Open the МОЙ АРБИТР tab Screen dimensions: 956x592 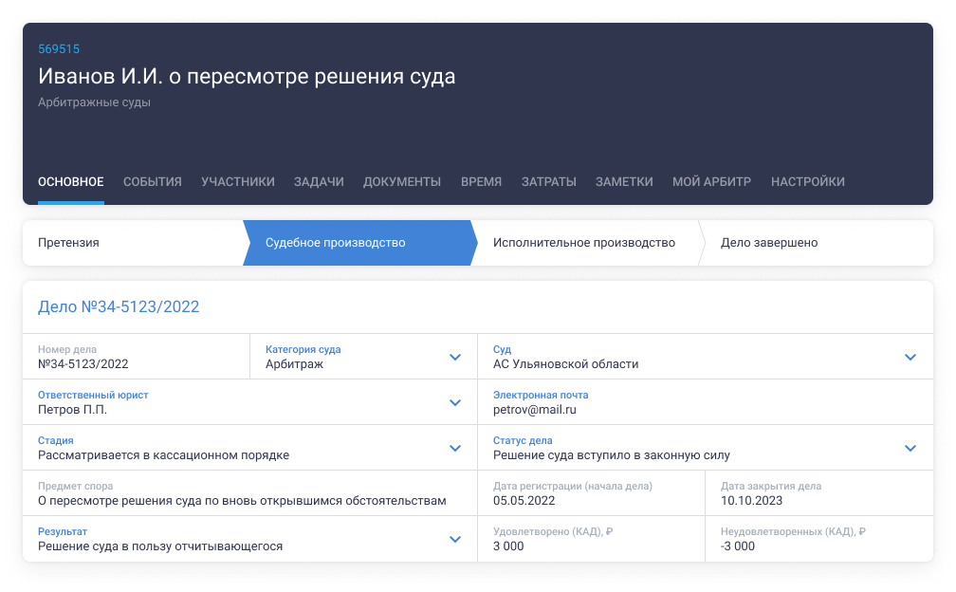[711, 182]
